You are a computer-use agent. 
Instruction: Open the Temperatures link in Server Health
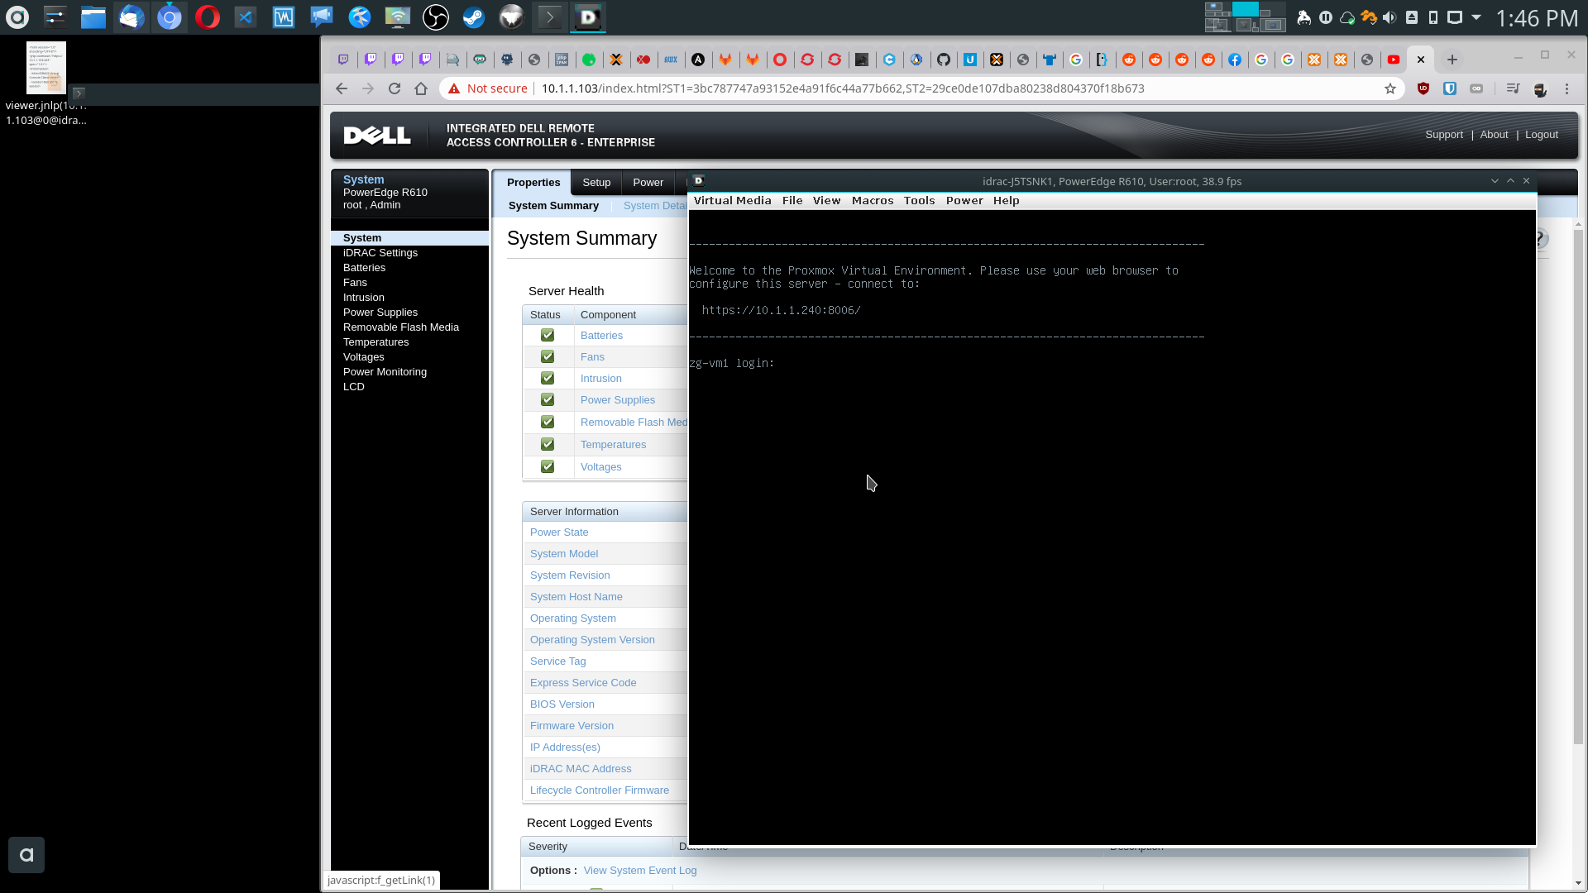coord(613,445)
